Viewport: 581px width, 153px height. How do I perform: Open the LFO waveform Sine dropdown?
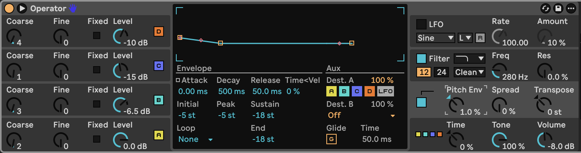coord(436,38)
